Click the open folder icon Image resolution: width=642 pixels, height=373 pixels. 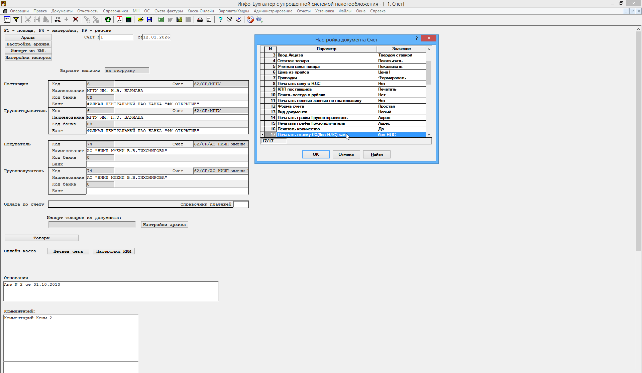140,19
